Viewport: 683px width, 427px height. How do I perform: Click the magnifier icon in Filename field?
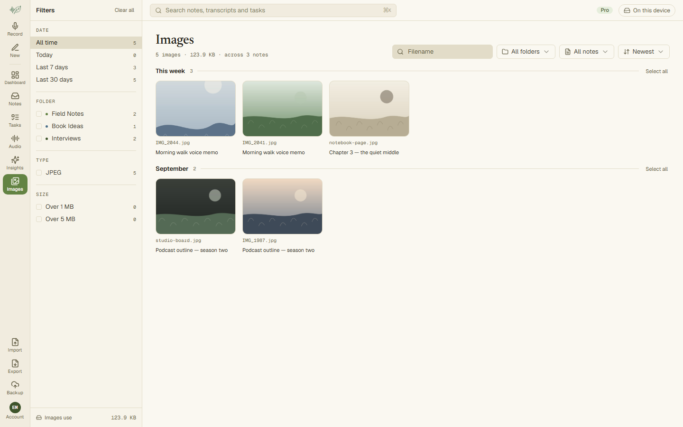[x=400, y=52]
